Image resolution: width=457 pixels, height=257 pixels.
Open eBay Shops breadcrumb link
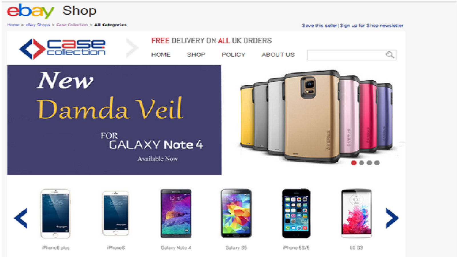[x=38, y=25]
